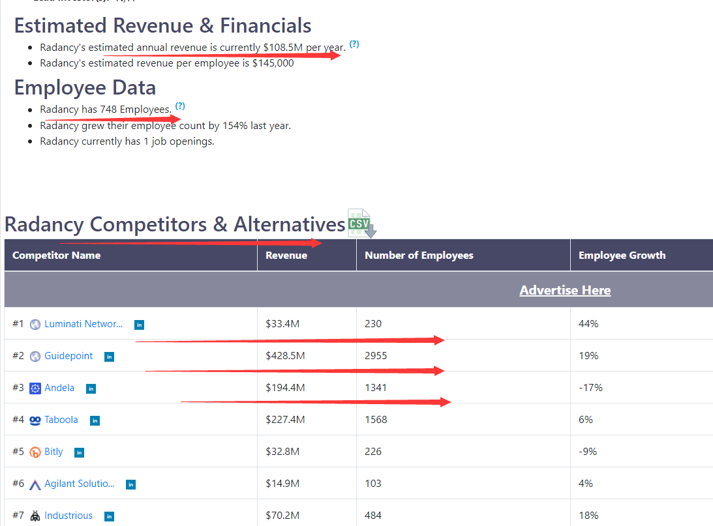Select Luminati revenue $33.4M cell

point(307,324)
